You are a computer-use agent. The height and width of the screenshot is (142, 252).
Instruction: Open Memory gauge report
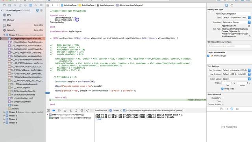coord(23,20)
